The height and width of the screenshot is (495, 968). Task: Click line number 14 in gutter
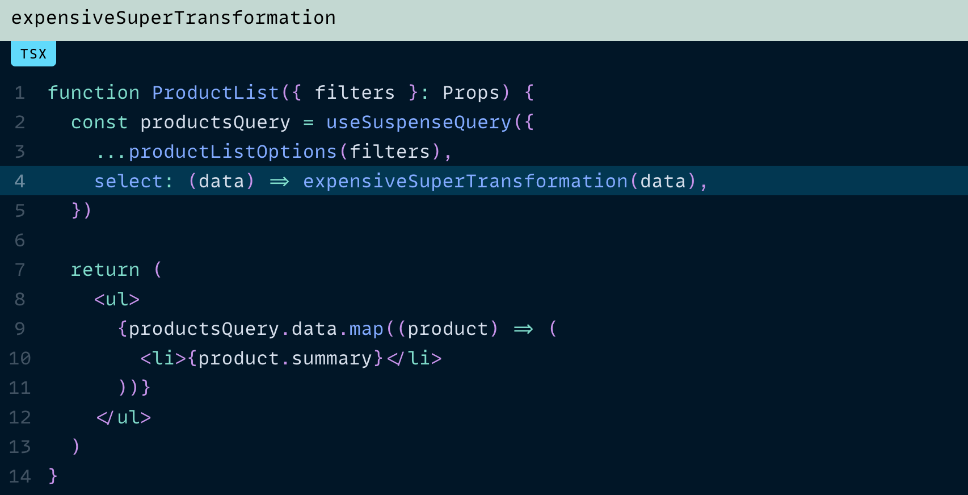coord(20,476)
